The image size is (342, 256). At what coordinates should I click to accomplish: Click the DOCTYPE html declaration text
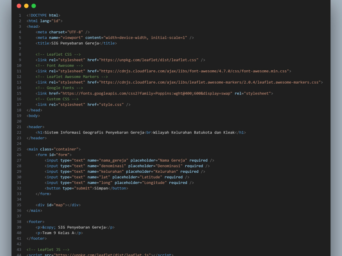(43, 15)
